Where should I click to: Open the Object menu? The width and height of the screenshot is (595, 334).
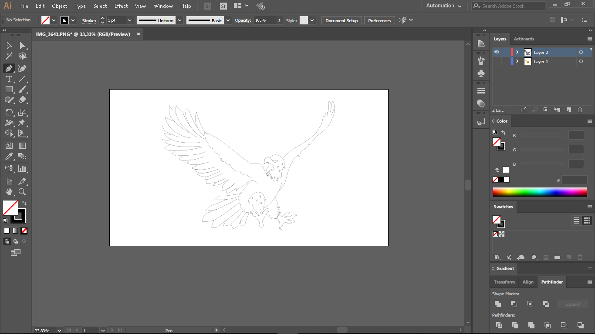point(59,6)
